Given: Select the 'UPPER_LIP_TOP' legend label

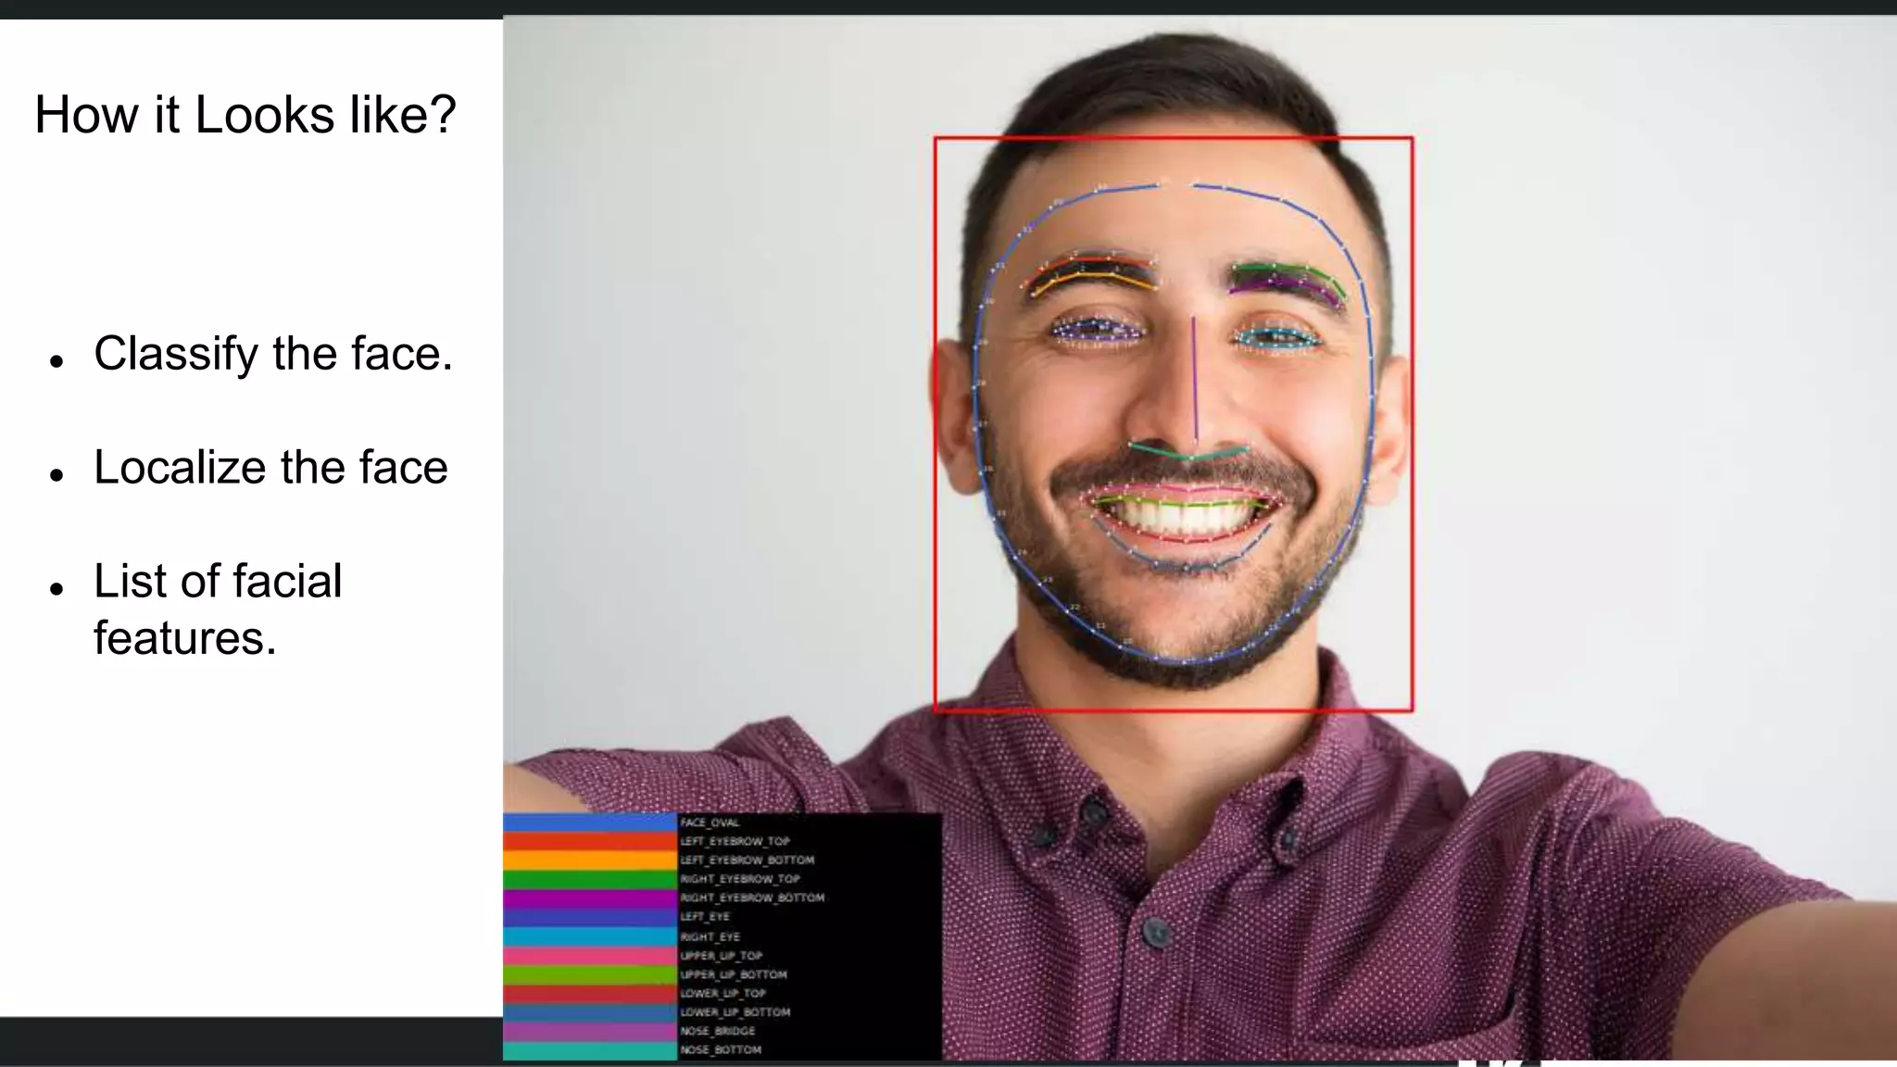Looking at the screenshot, I should (721, 955).
